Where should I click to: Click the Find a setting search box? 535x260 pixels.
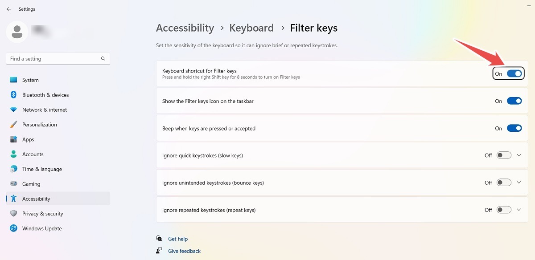pos(58,58)
